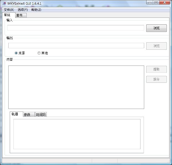The width and height of the screenshot is (172, 165).
Task: Click the 拆分 button
Action: coord(157,79)
